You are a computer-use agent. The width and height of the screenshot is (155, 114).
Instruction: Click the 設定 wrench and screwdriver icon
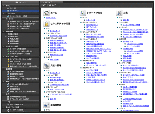(119, 13)
